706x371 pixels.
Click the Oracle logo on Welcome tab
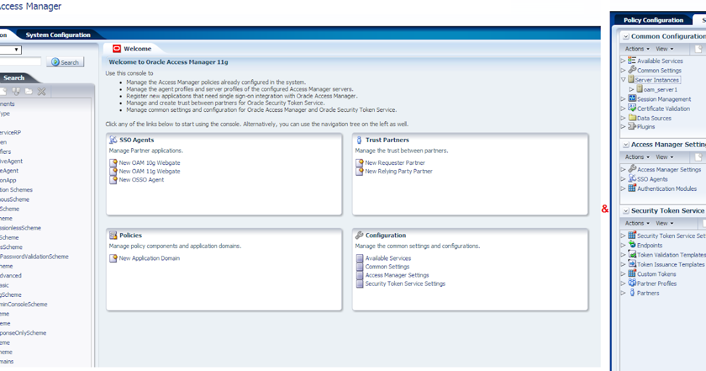116,49
